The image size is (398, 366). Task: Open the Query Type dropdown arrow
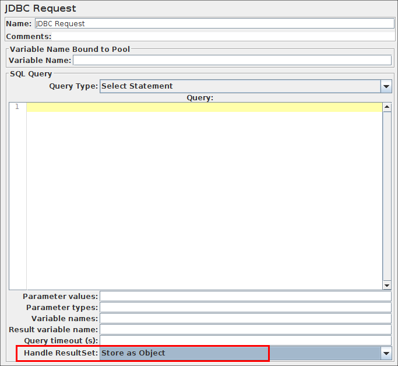pos(386,86)
